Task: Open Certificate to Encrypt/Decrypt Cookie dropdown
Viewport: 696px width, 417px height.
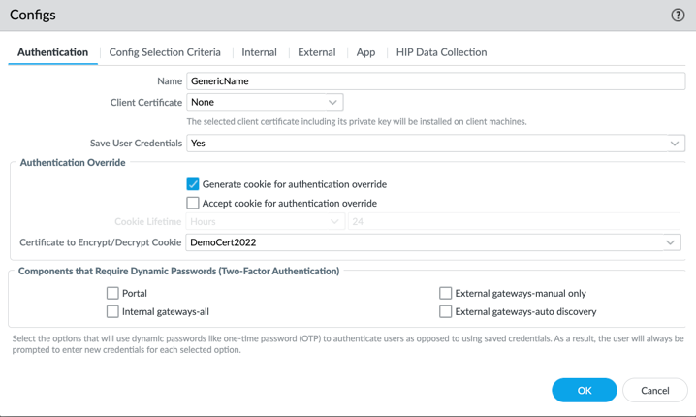Action: (x=433, y=242)
